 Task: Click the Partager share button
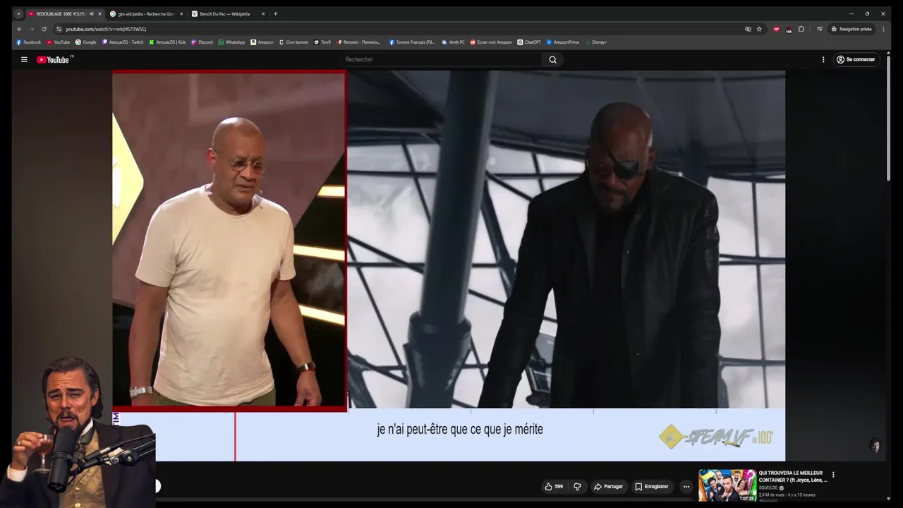click(608, 486)
